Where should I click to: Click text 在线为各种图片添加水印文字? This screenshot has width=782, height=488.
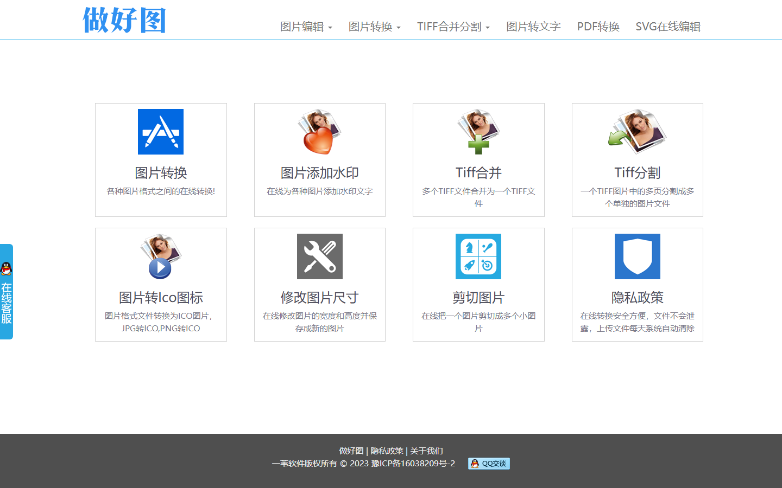click(319, 191)
